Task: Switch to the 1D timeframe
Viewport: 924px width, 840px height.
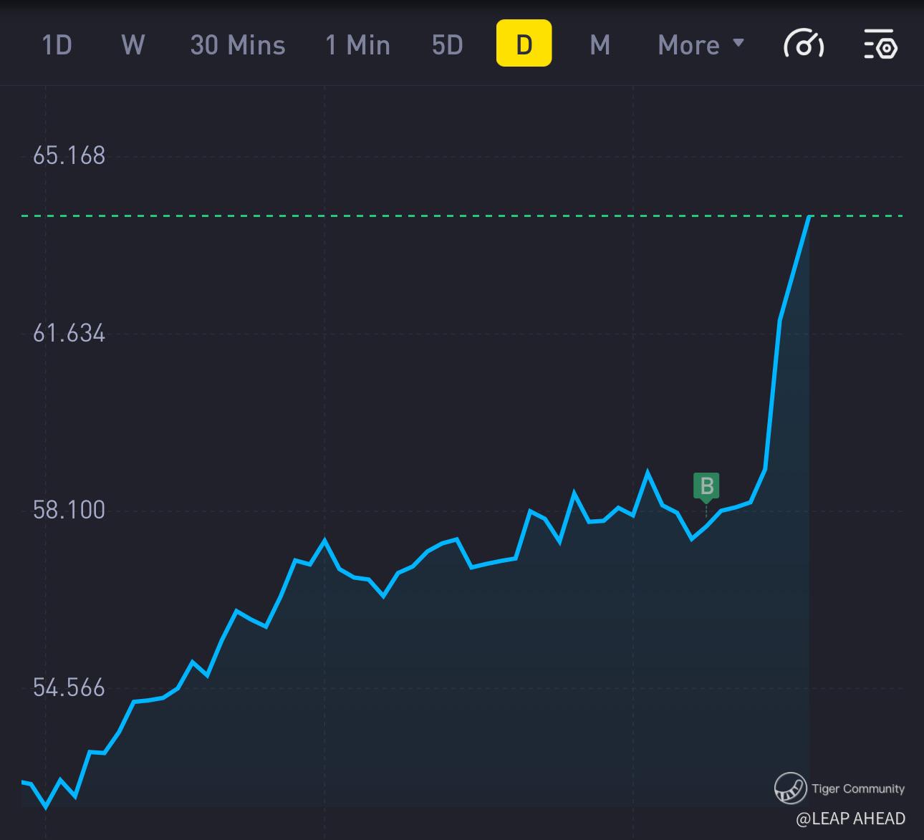Action: (57, 44)
